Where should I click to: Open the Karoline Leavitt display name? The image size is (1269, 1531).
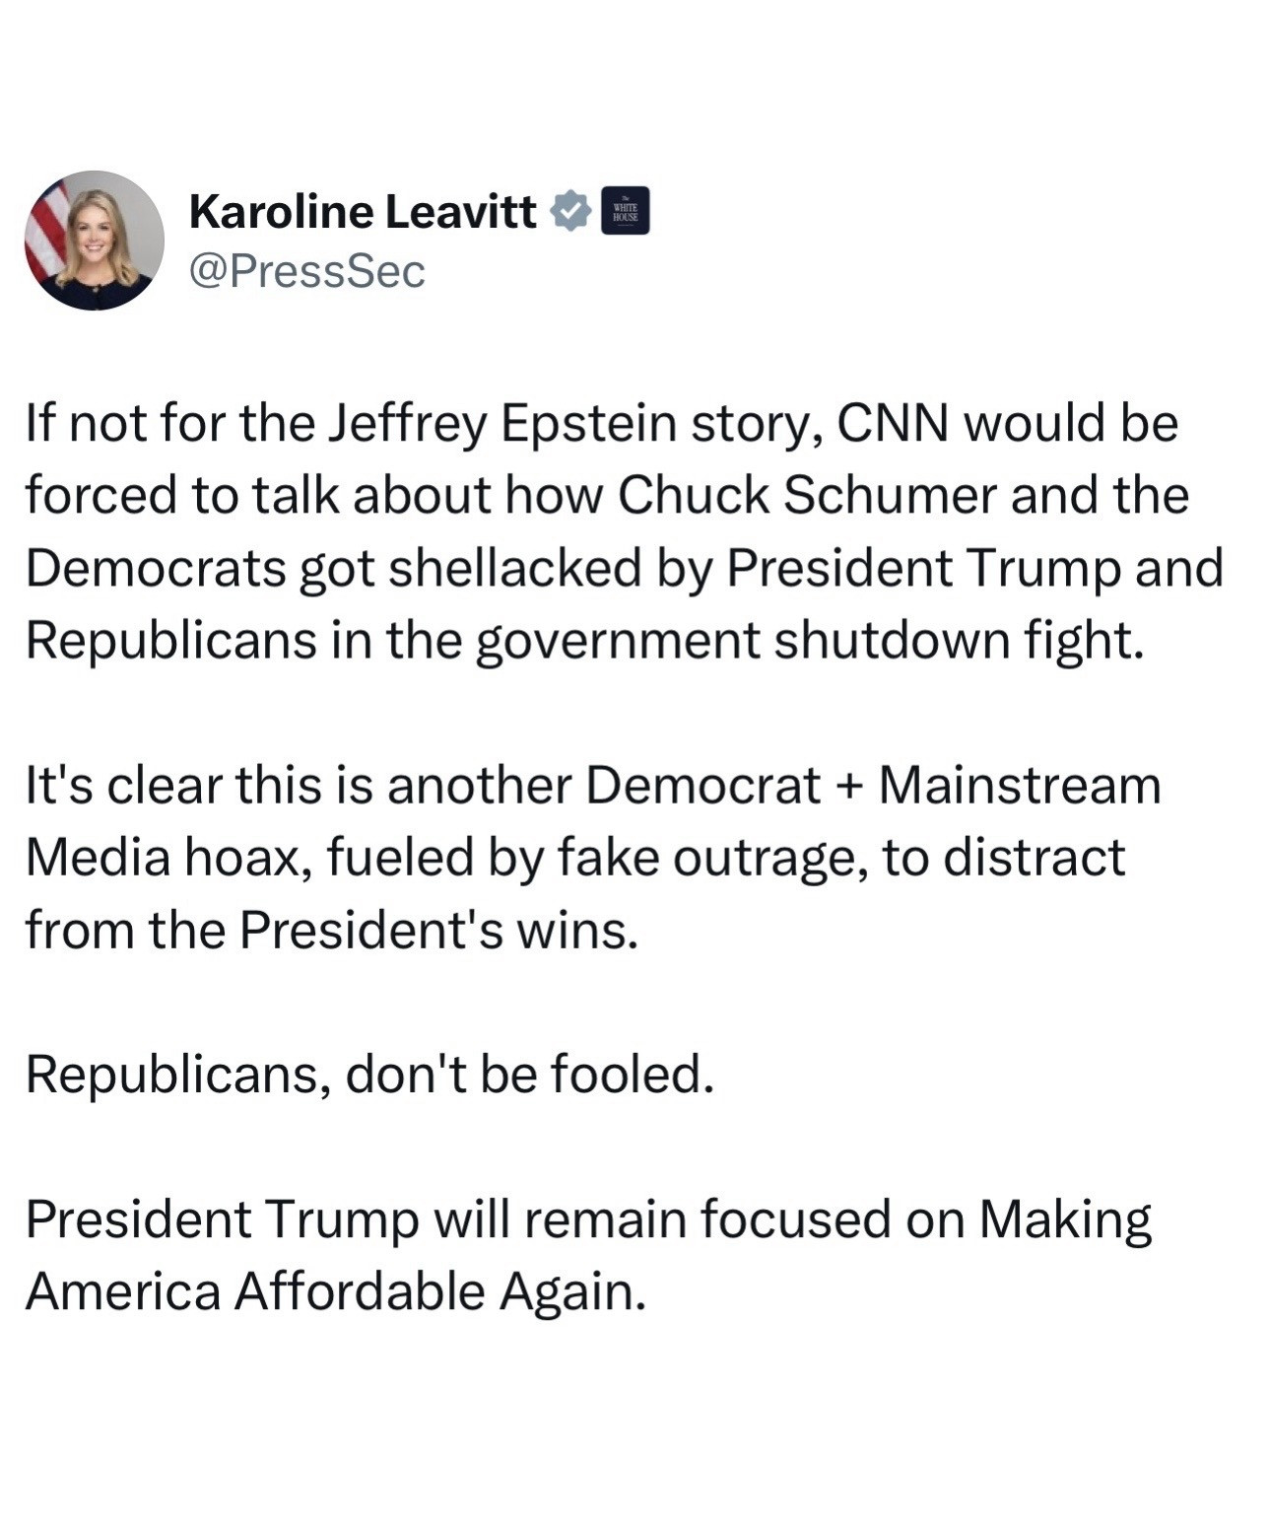tap(363, 212)
